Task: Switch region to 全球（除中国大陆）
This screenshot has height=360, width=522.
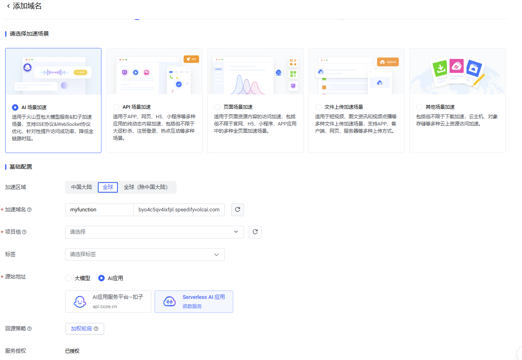Action: click(145, 187)
